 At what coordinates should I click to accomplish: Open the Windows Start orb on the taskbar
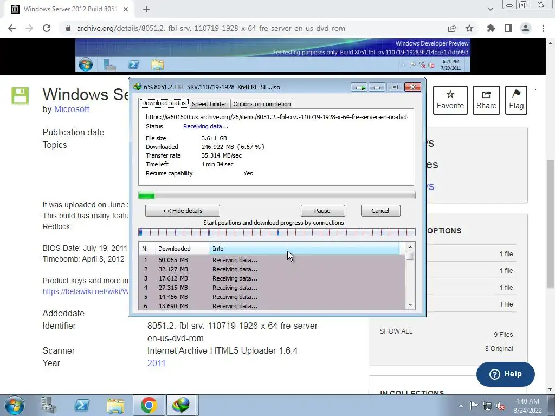pyautogui.click(x=15, y=405)
